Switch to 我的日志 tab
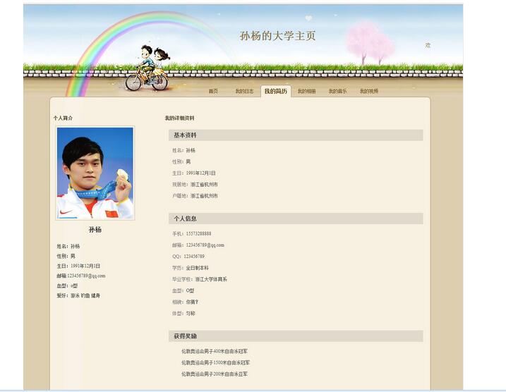 click(x=244, y=91)
